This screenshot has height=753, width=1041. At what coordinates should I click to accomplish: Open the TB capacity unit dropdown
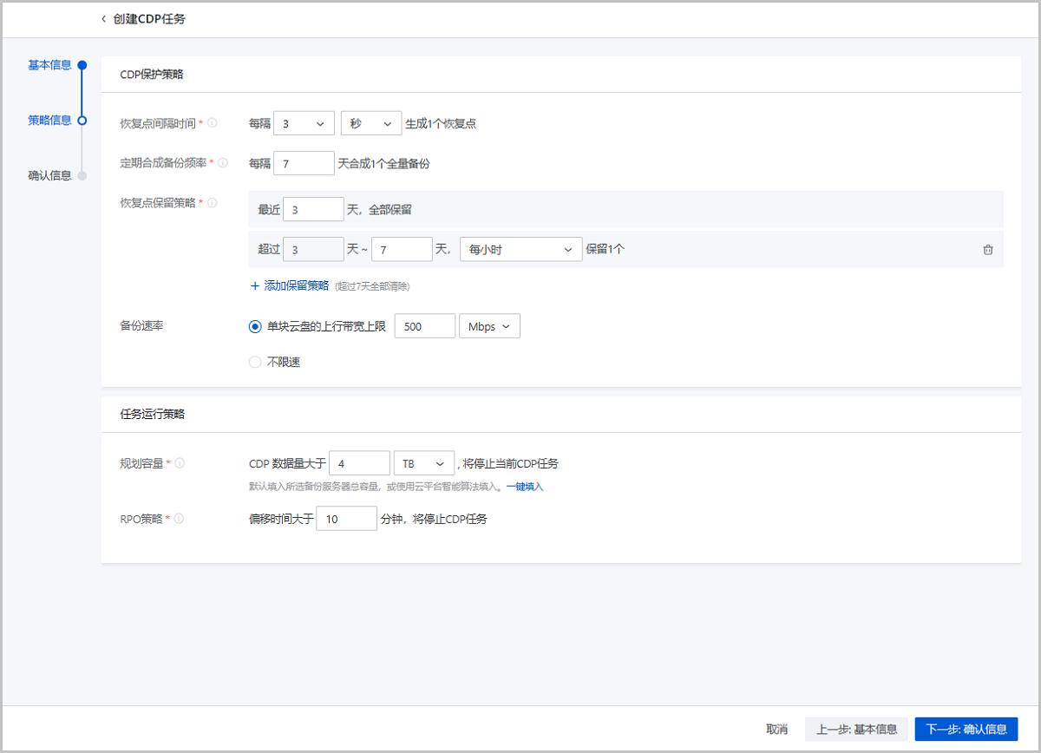coord(423,462)
